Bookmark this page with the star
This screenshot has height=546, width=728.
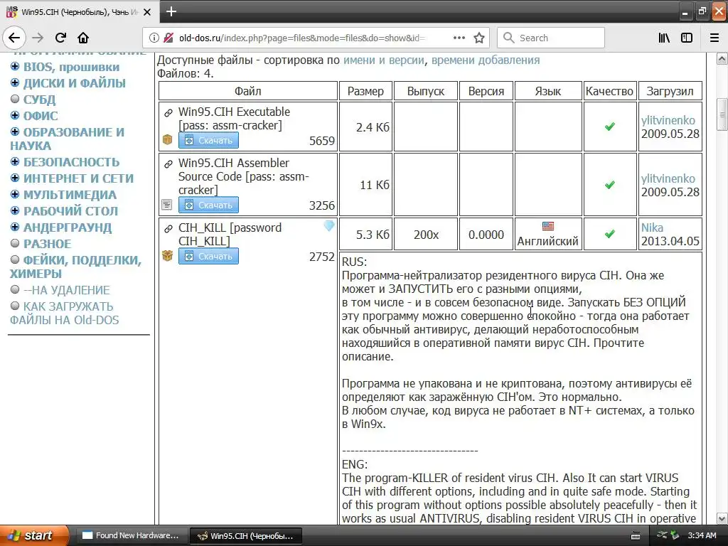click(x=479, y=38)
